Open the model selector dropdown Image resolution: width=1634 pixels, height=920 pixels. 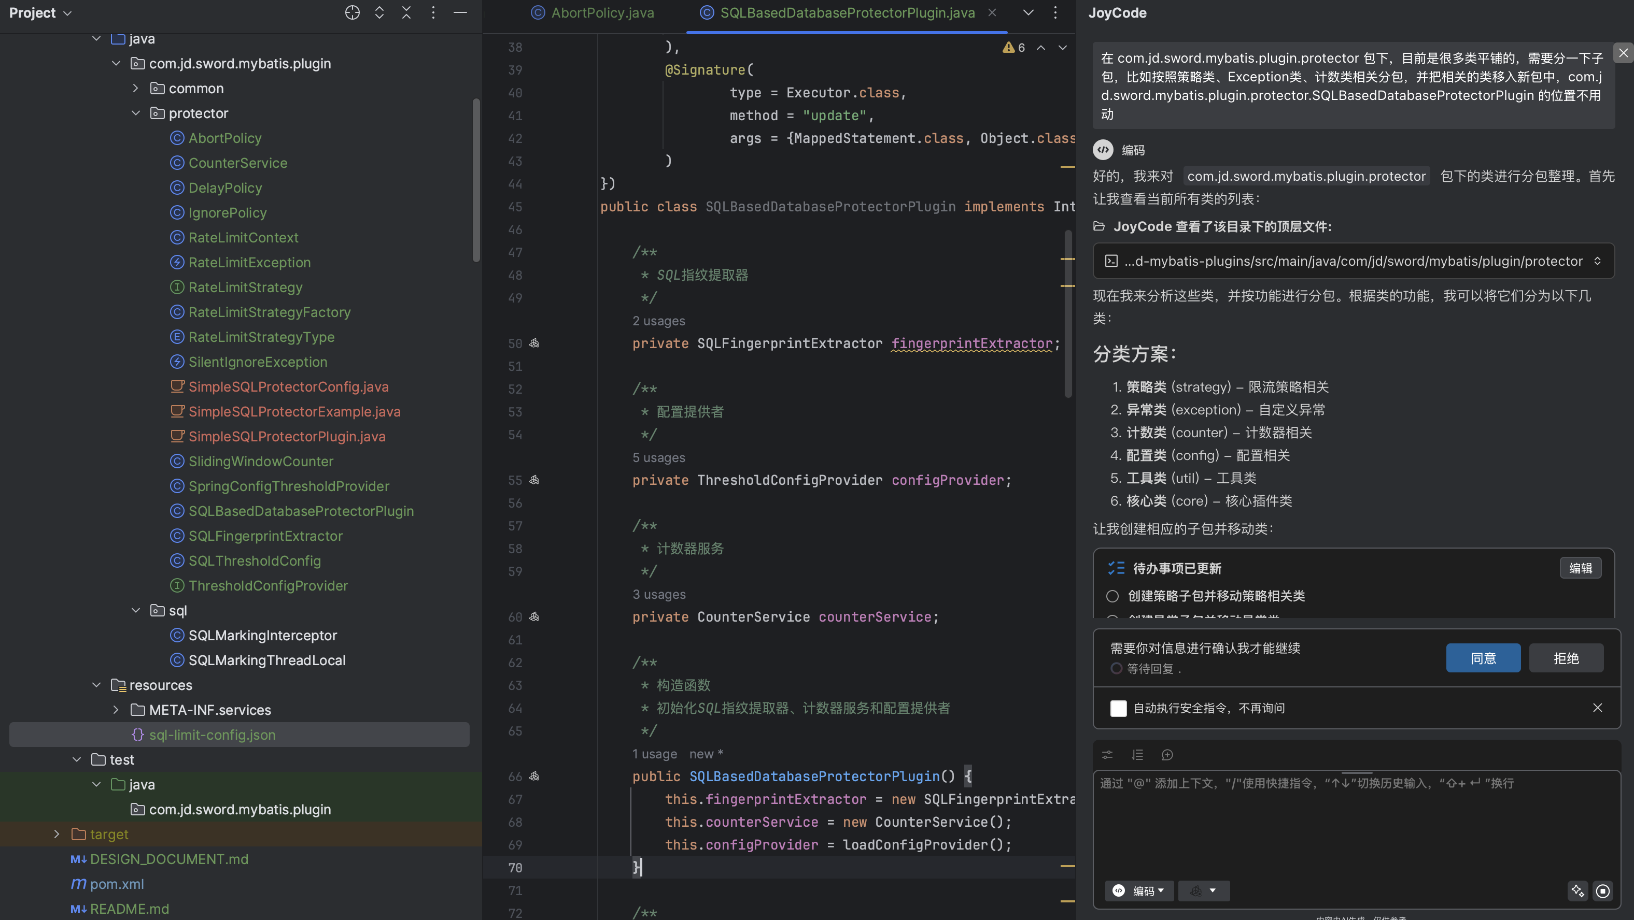pos(1203,891)
